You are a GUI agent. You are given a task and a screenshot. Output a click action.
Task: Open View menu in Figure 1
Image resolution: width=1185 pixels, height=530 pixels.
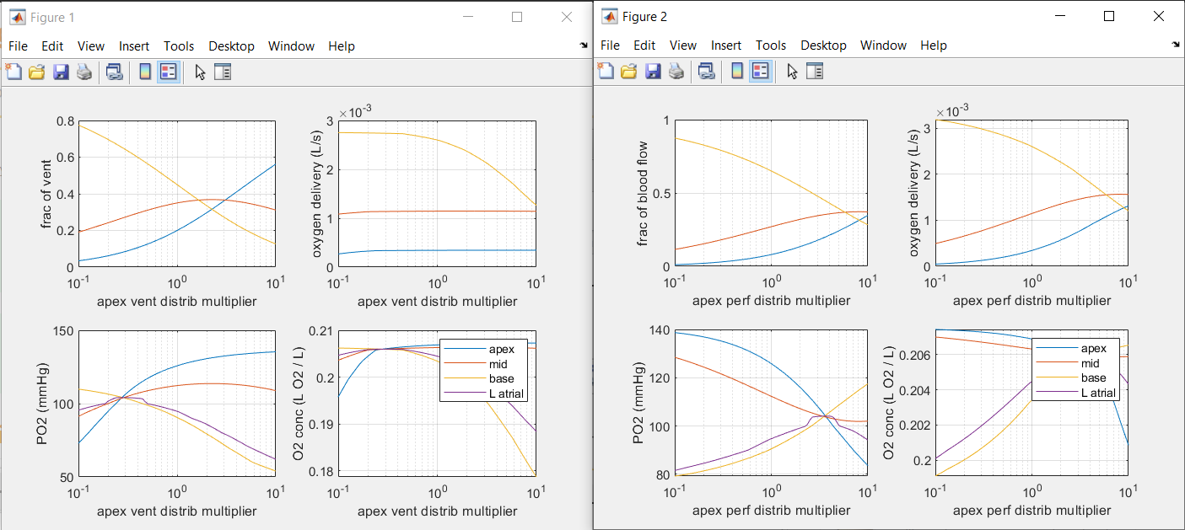point(91,46)
